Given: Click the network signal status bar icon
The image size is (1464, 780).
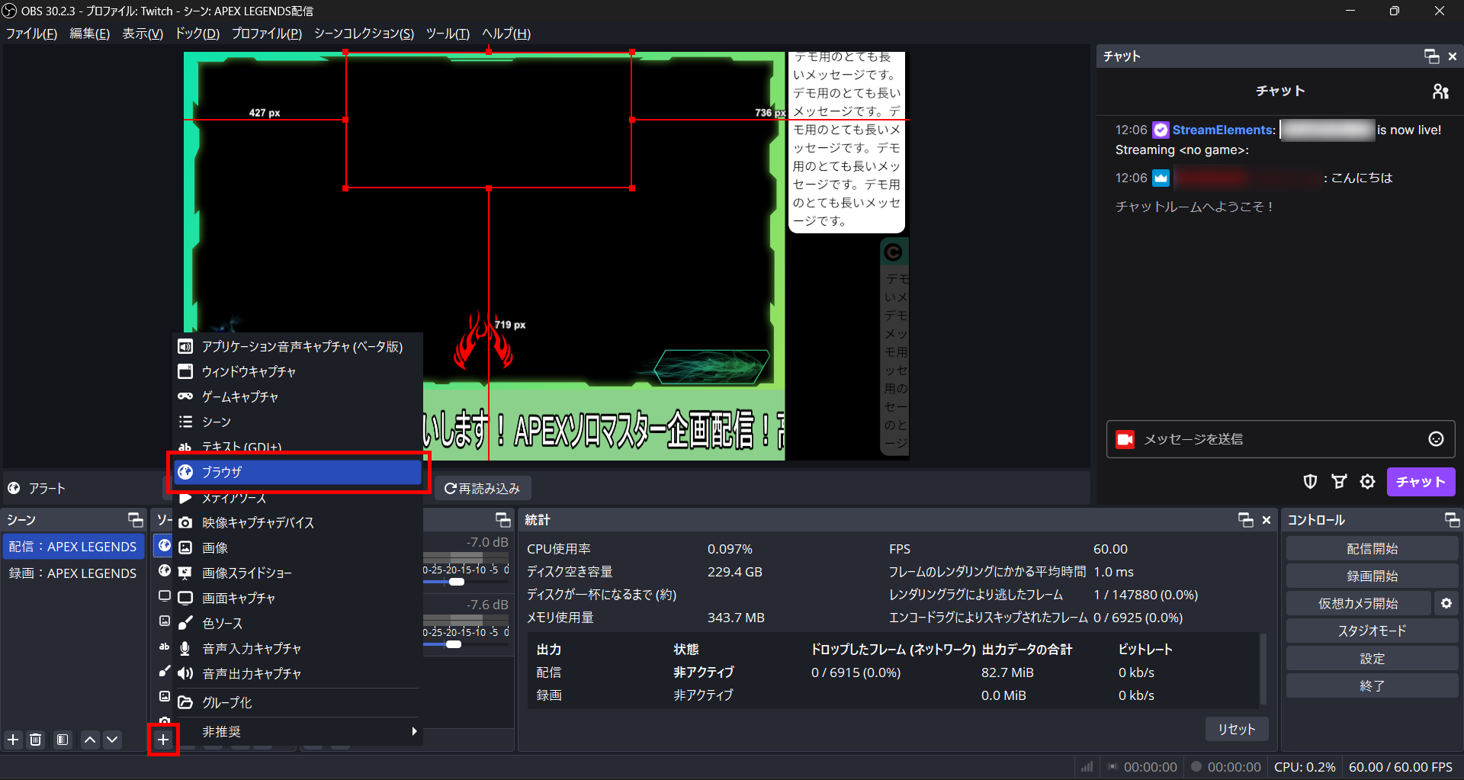Looking at the screenshot, I should click(1087, 767).
